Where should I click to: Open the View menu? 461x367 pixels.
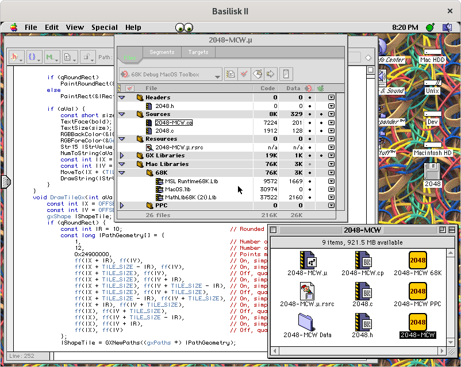75,28
